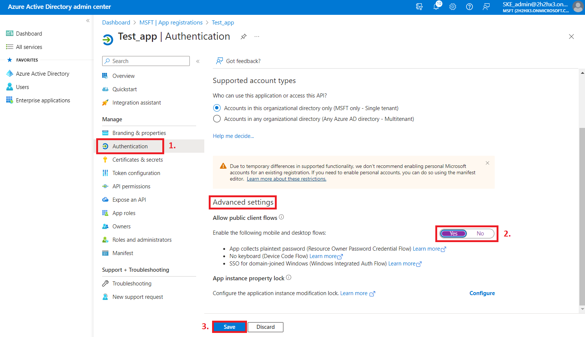Open the Help me decide link
Viewport: 585px width, 337px height.
tap(233, 136)
